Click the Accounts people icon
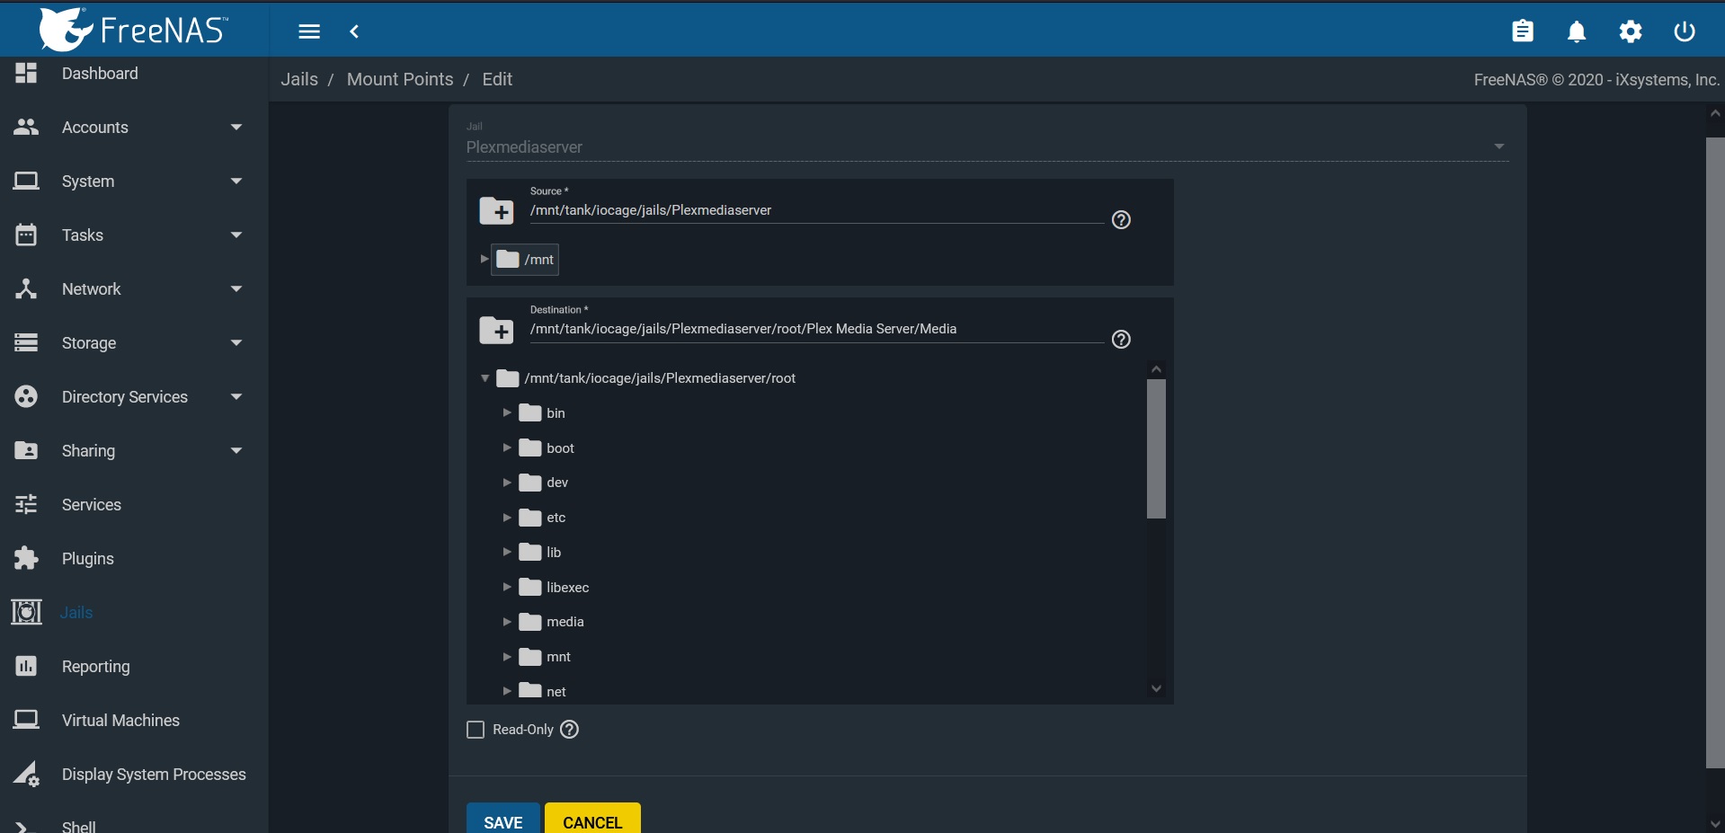This screenshot has width=1725, height=833. point(26,127)
